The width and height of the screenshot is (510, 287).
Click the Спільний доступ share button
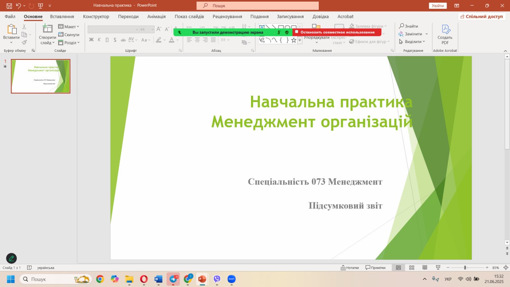coord(482,16)
